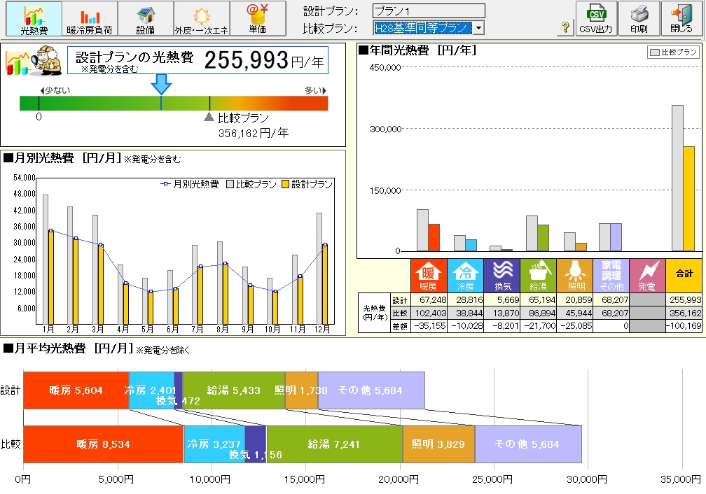
Task: Click the 照明 3,829 comparison bar segment
Action: click(438, 444)
